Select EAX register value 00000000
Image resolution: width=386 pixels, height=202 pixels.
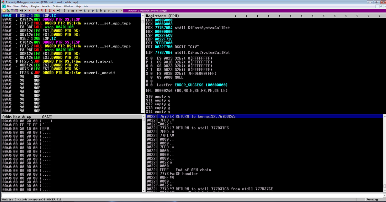click(164, 20)
